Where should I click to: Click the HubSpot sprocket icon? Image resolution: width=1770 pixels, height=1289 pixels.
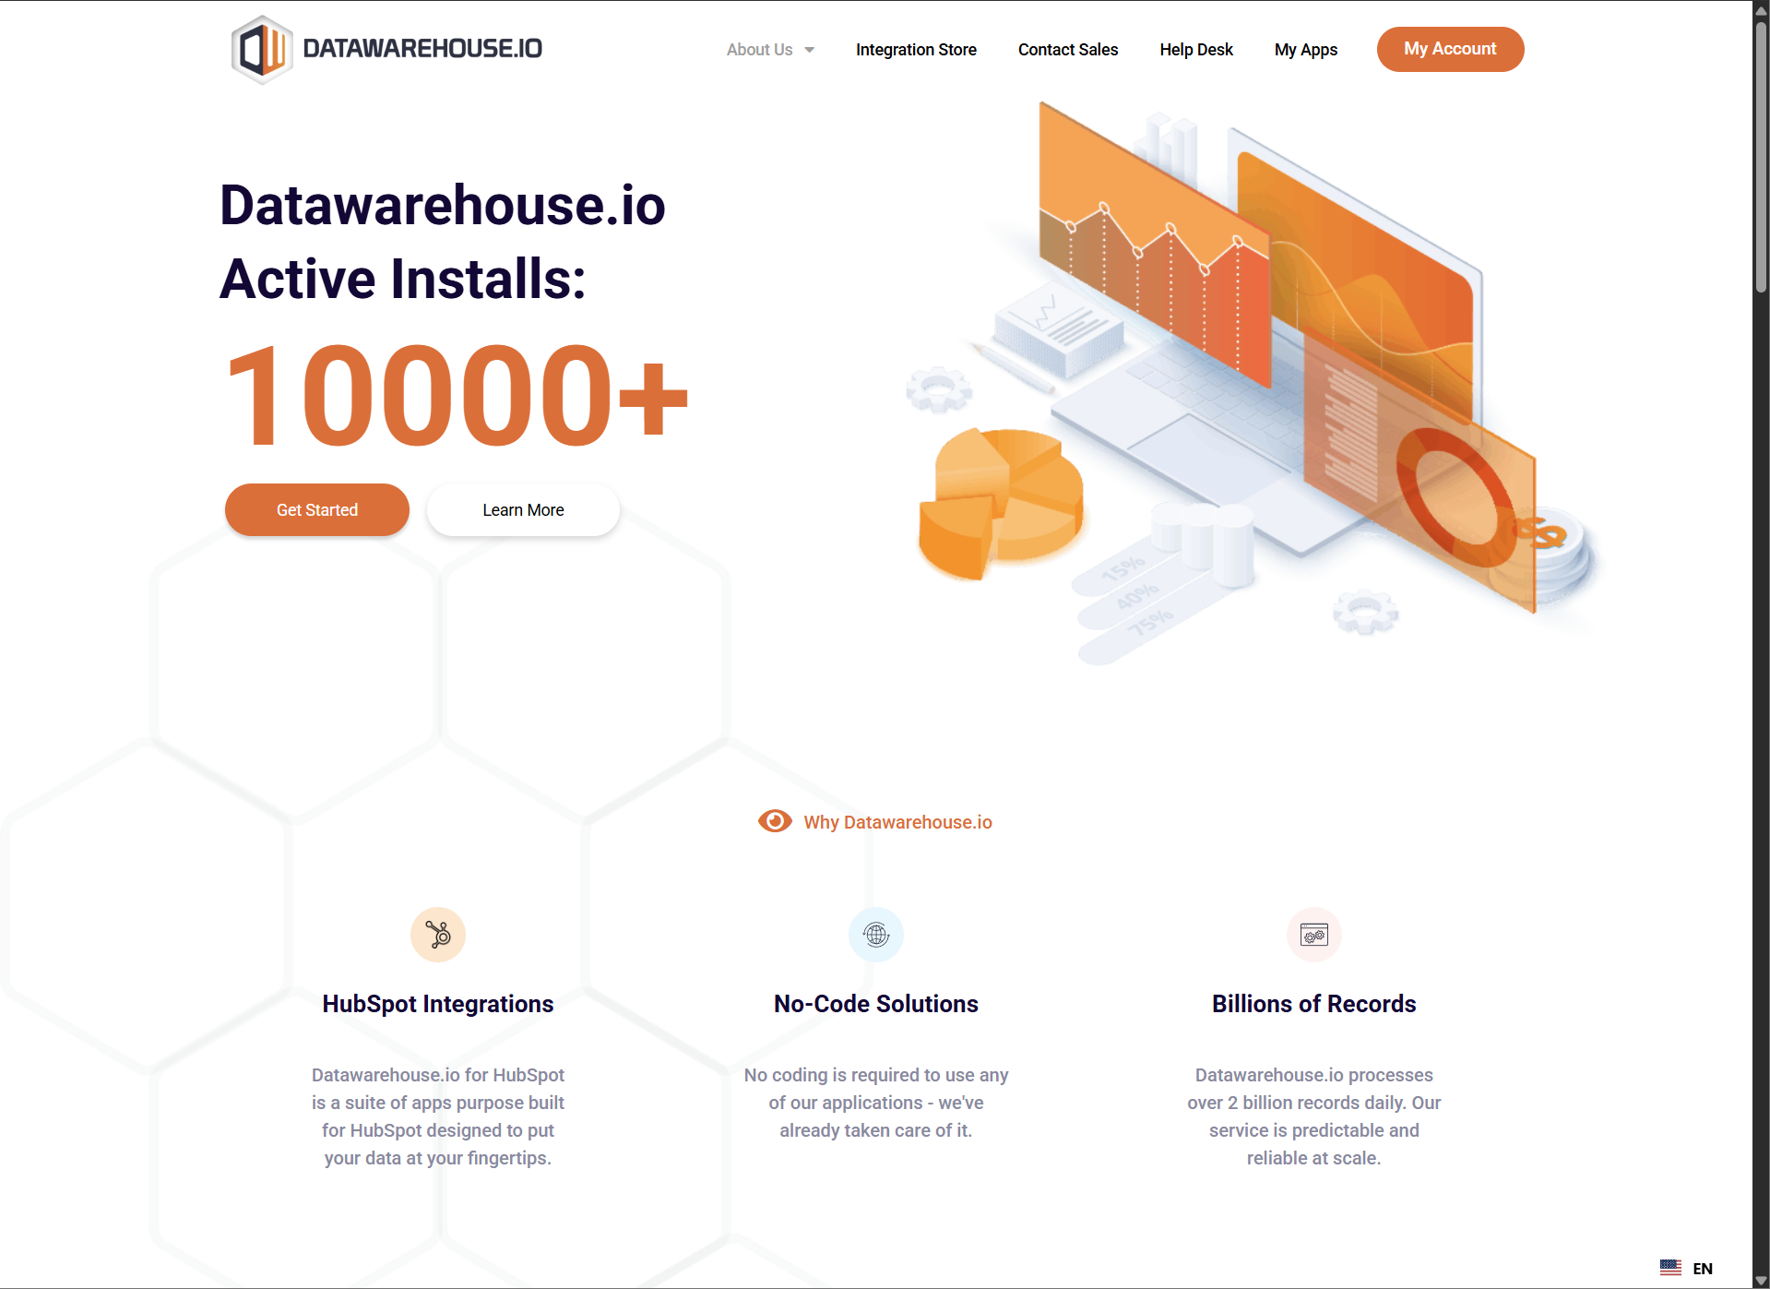click(438, 935)
